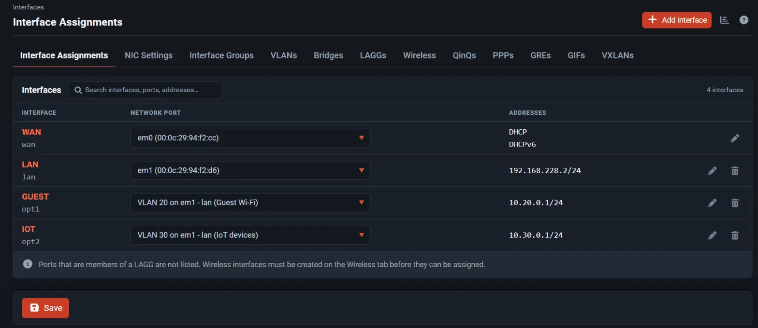
Task: Click the DHCPv6 address text for WAN
Action: tap(523, 144)
